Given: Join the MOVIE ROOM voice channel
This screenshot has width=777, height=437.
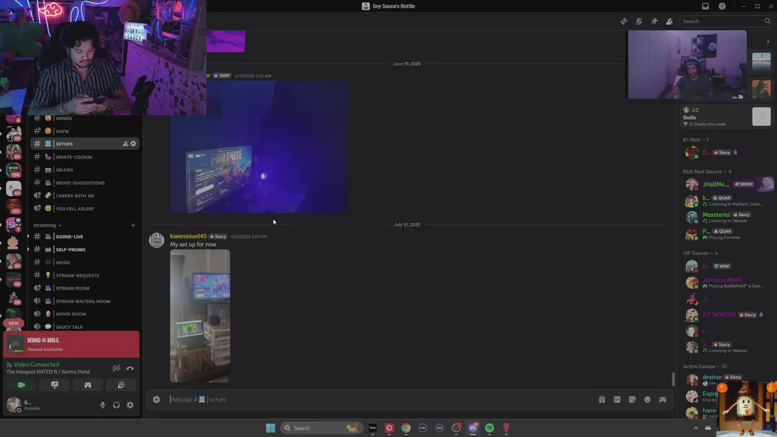Looking at the screenshot, I should 85,314.
